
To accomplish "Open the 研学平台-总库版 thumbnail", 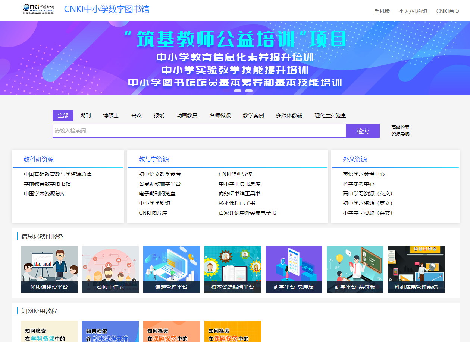I will [x=294, y=269].
